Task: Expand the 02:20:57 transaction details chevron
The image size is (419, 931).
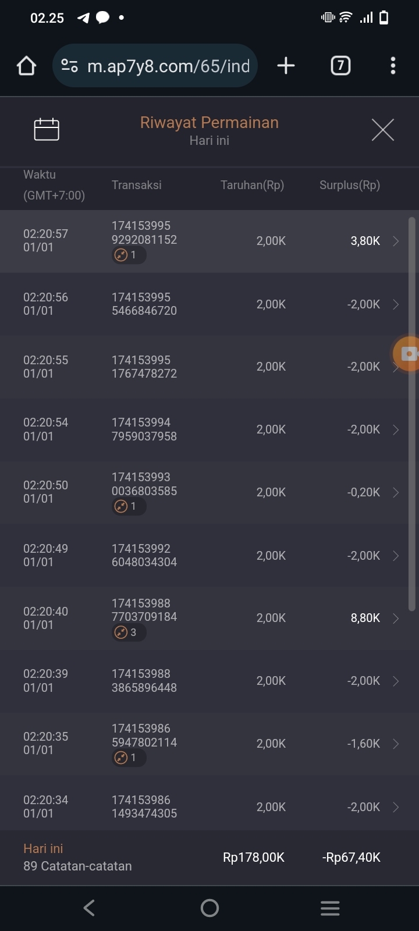Action: [396, 241]
